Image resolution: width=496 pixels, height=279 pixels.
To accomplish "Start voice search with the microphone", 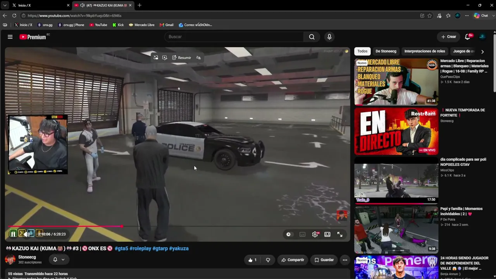I will pos(329,37).
